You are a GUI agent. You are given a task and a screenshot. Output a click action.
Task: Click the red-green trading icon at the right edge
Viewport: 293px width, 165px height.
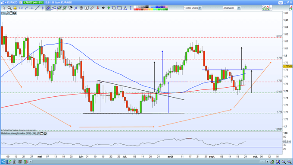[291, 8]
